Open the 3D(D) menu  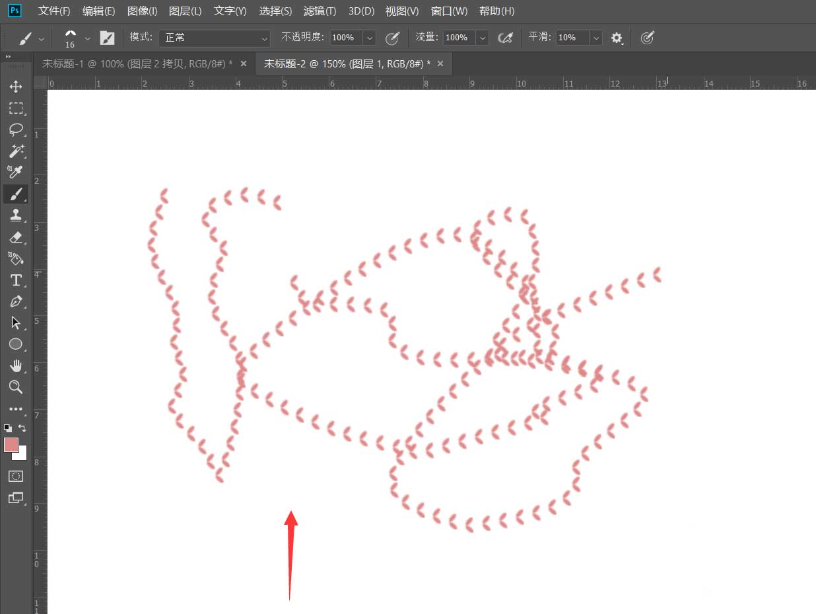361,11
